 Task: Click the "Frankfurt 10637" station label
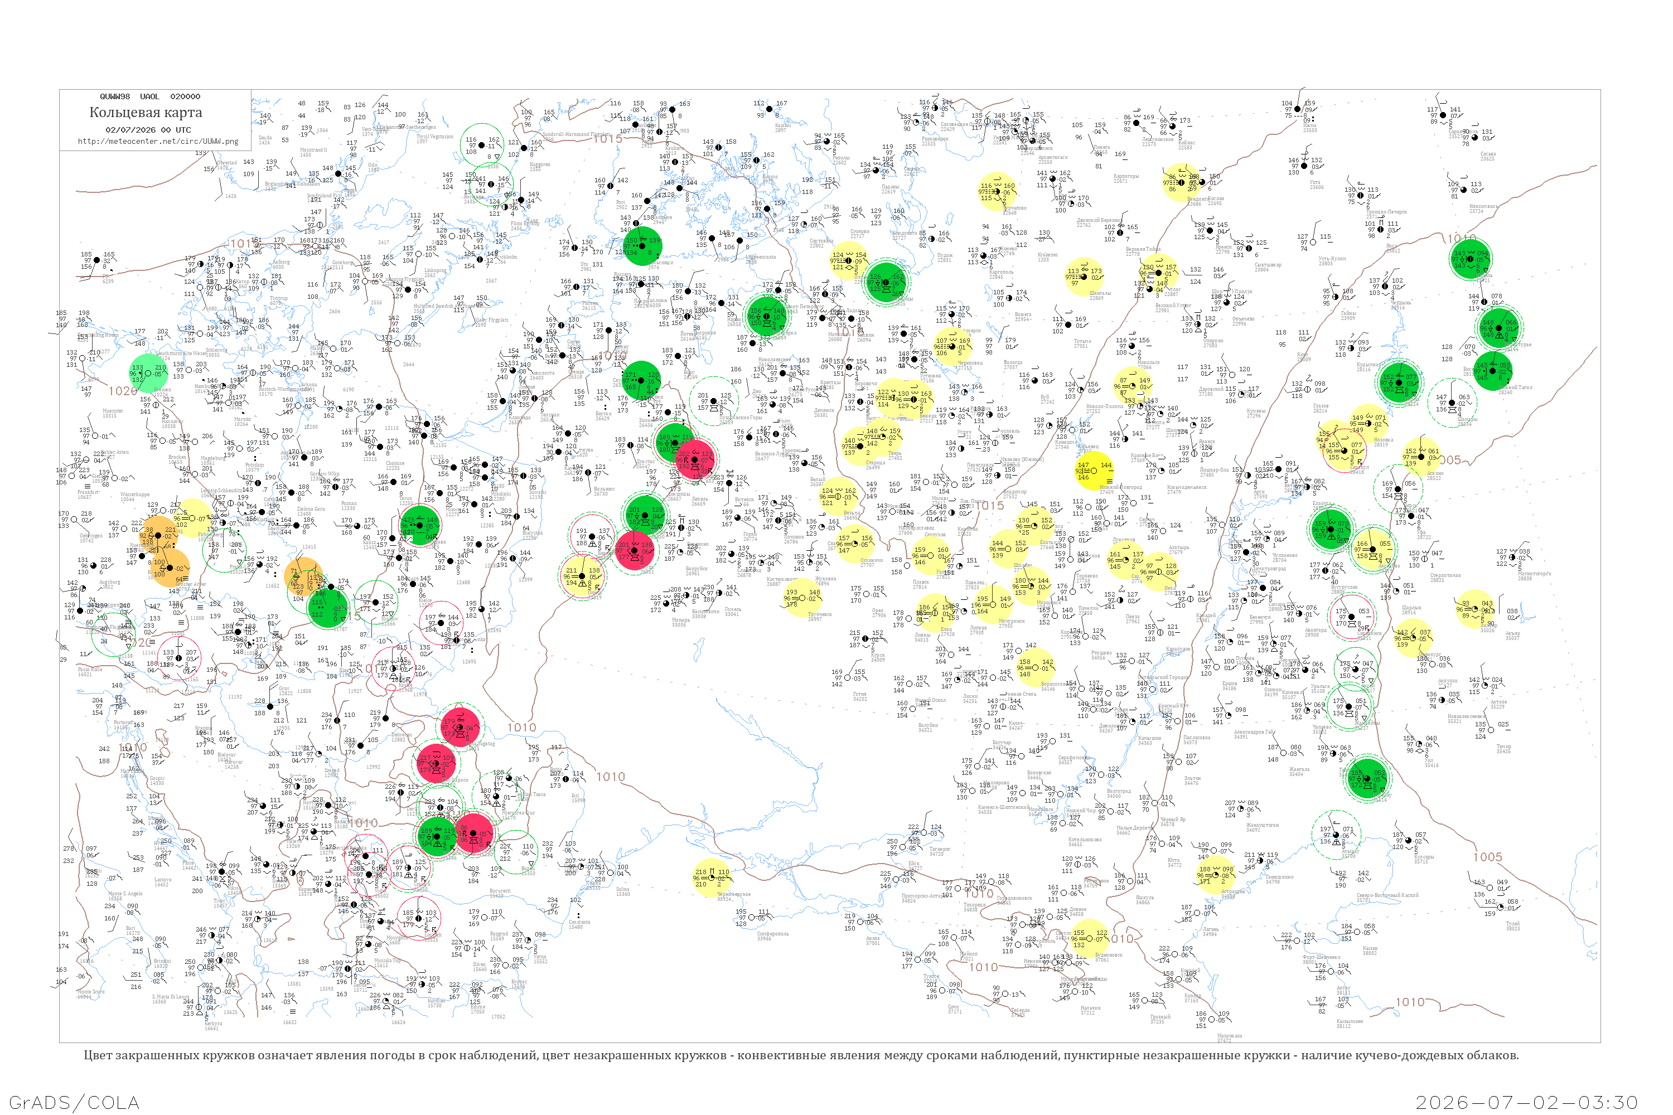(x=88, y=495)
